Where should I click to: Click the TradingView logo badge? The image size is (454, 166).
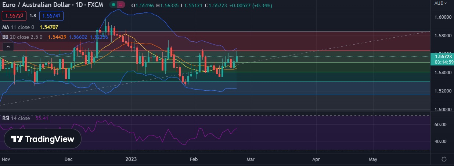pyautogui.click(x=43, y=139)
